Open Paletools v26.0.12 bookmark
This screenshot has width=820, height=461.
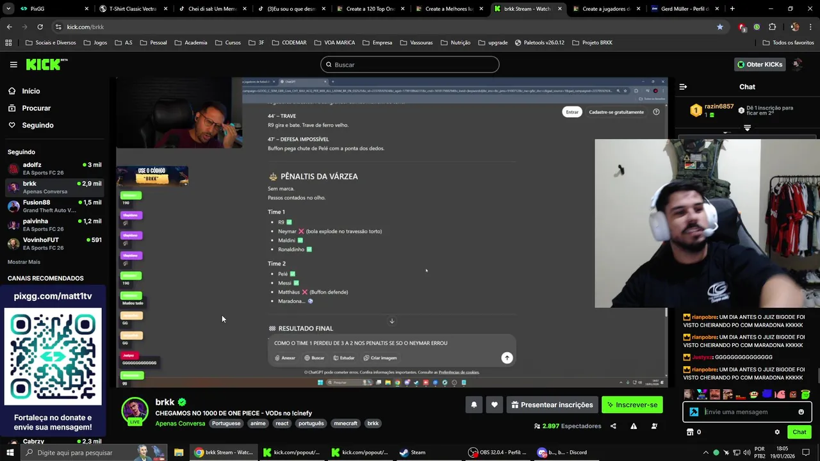tap(539, 43)
